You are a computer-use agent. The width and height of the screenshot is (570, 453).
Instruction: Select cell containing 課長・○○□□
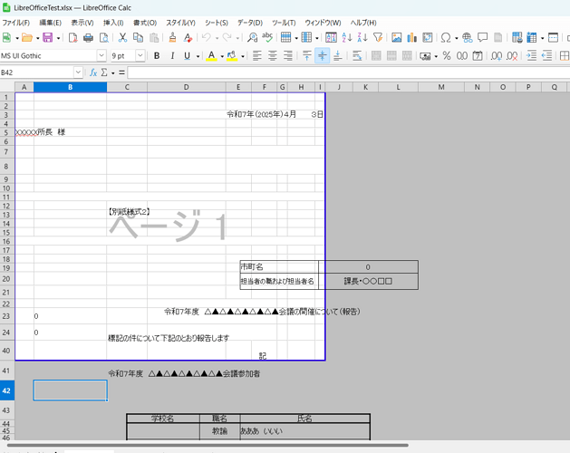tap(368, 282)
